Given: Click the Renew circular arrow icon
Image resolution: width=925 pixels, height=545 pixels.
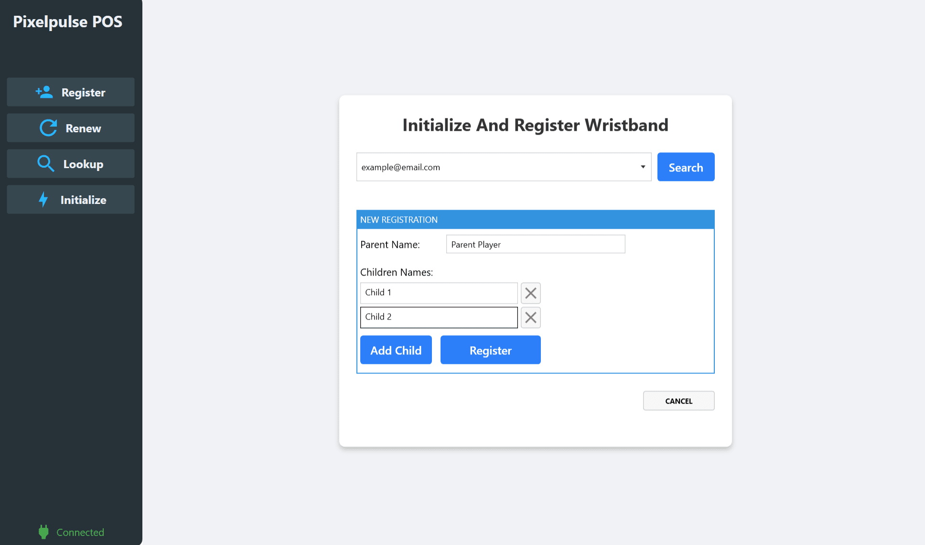Looking at the screenshot, I should pyautogui.click(x=47, y=128).
